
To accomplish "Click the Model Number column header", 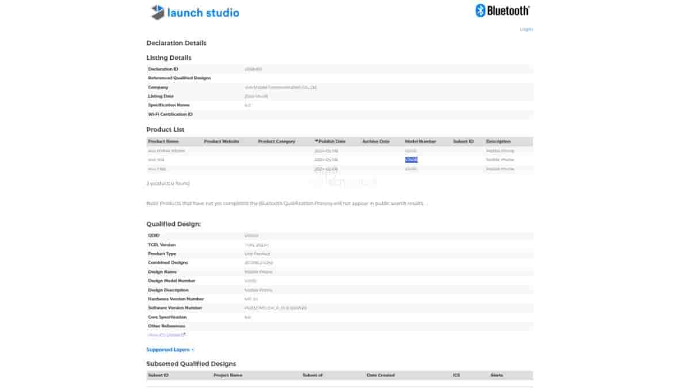I will pos(420,141).
